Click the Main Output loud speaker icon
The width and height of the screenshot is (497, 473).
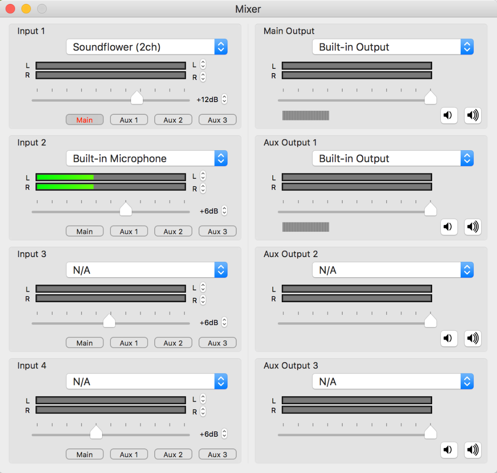tap(472, 115)
